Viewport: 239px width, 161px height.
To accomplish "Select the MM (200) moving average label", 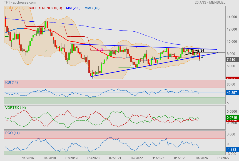I will (73, 8).
